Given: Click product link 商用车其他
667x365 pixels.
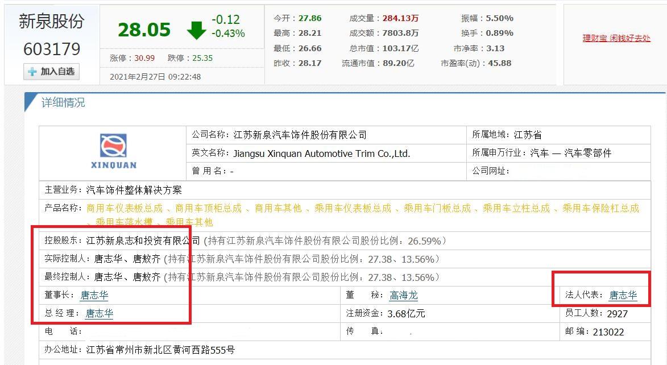Looking at the screenshot, I should click(278, 208).
